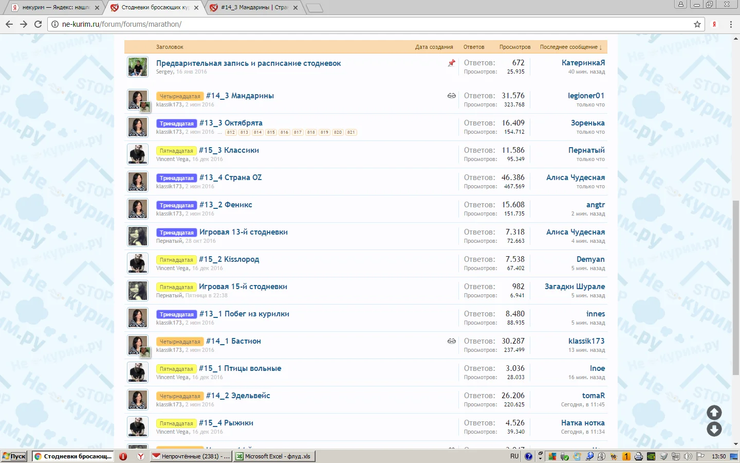The image size is (740, 463).
Task: Open the #15_2 Kissлород thread
Action: point(229,259)
